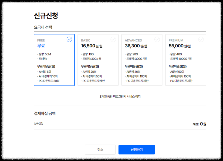Image resolution: width=223 pixels, height=161 pixels.
Task: Click the blue checkmark icon on FREE card
Action: pyautogui.click(x=70, y=39)
